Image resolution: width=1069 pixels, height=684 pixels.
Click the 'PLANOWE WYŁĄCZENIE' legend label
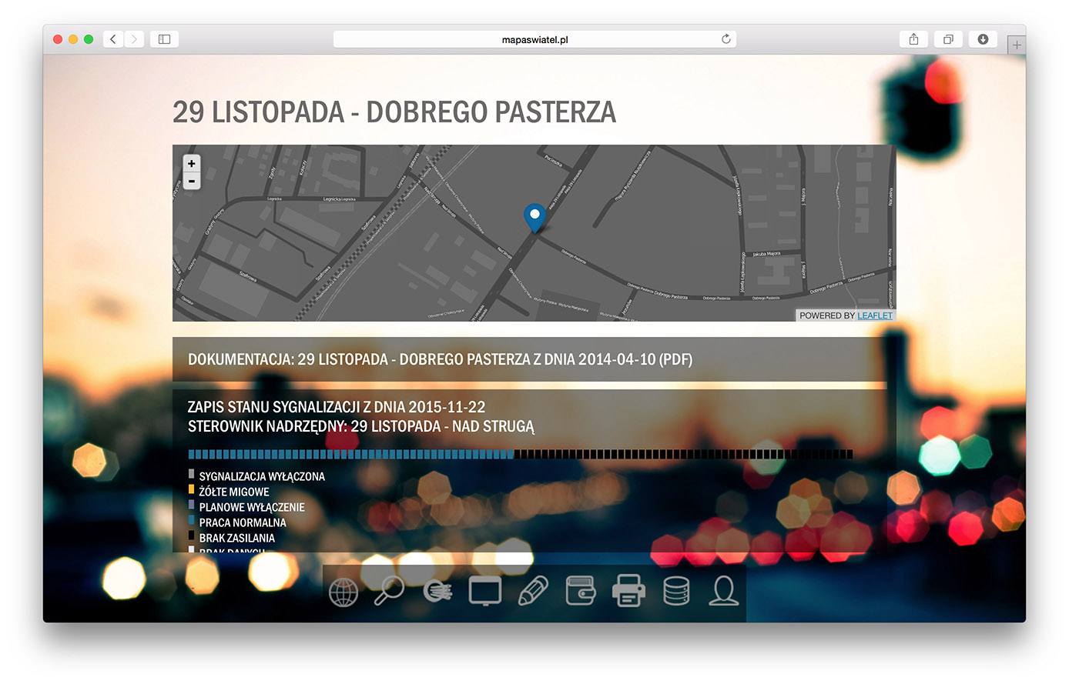(252, 507)
